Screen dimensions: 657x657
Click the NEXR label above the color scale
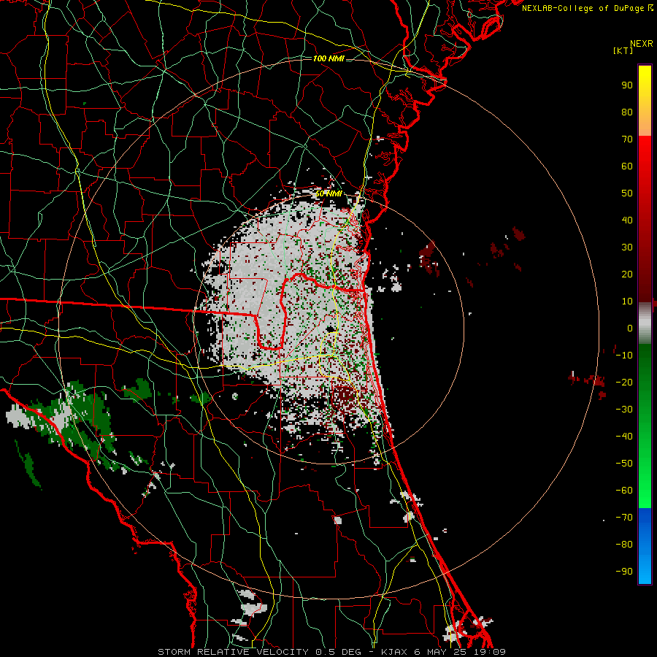(641, 44)
